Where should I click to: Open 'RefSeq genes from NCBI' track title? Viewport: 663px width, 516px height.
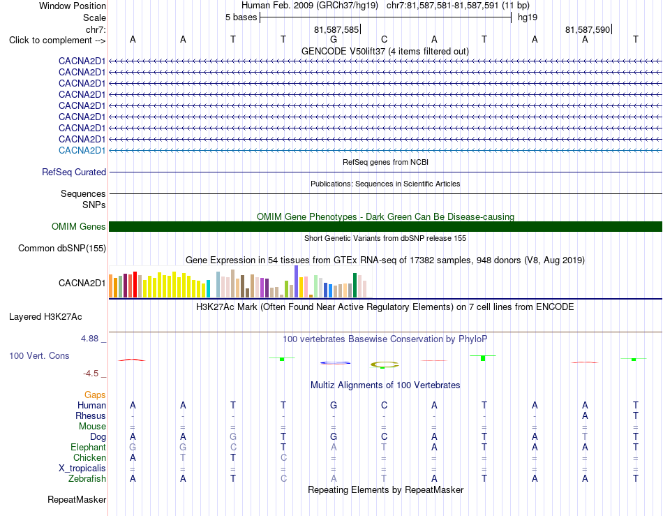click(x=386, y=162)
